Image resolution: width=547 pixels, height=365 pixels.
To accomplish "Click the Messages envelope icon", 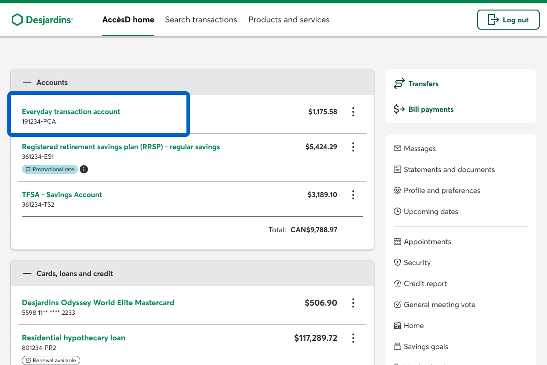I will [397, 148].
